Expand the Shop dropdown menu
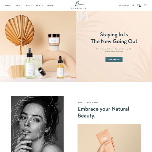 [x=18, y=6]
